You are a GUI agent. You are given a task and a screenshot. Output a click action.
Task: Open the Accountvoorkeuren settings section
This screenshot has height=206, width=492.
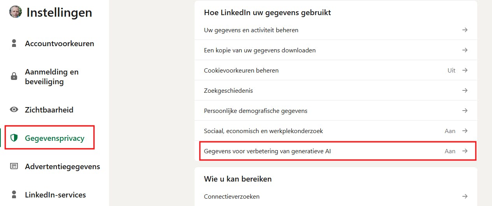[x=60, y=43]
